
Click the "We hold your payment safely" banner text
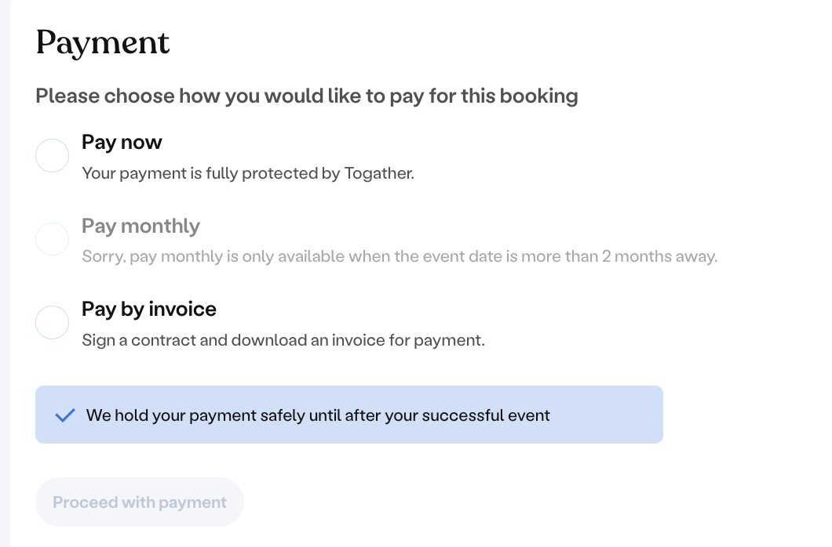pos(318,415)
